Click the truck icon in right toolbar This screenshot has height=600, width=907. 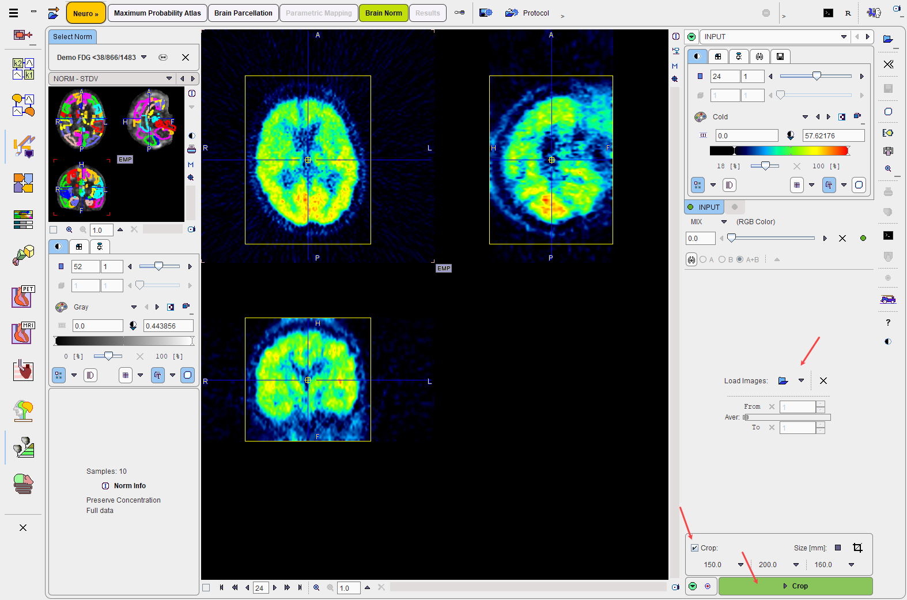click(x=888, y=299)
